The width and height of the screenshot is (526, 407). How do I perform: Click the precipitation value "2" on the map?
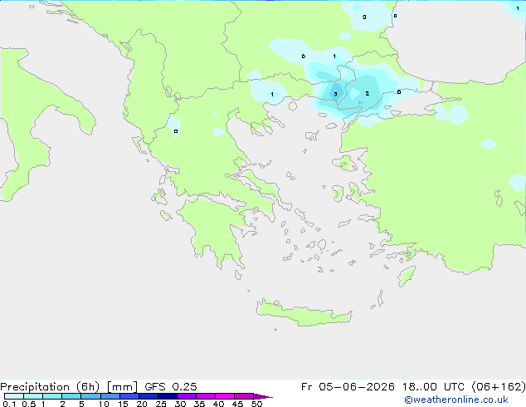(367, 93)
